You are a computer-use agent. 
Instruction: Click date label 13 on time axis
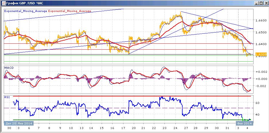pyautogui.click(x=81, y=128)
